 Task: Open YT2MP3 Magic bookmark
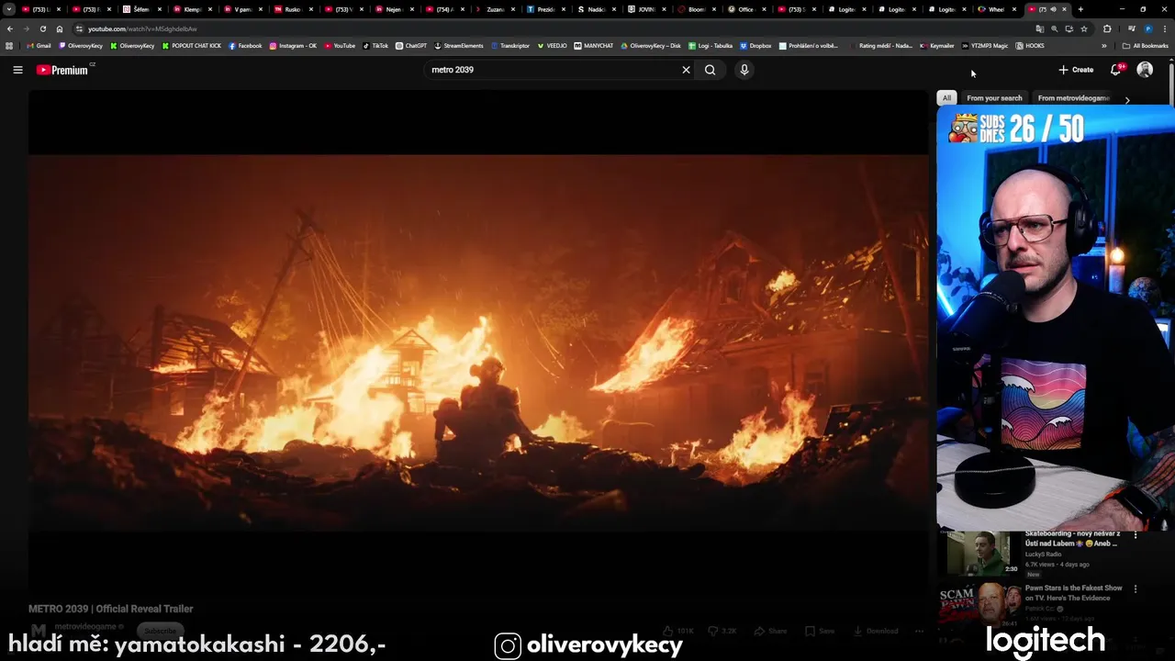point(985,46)
